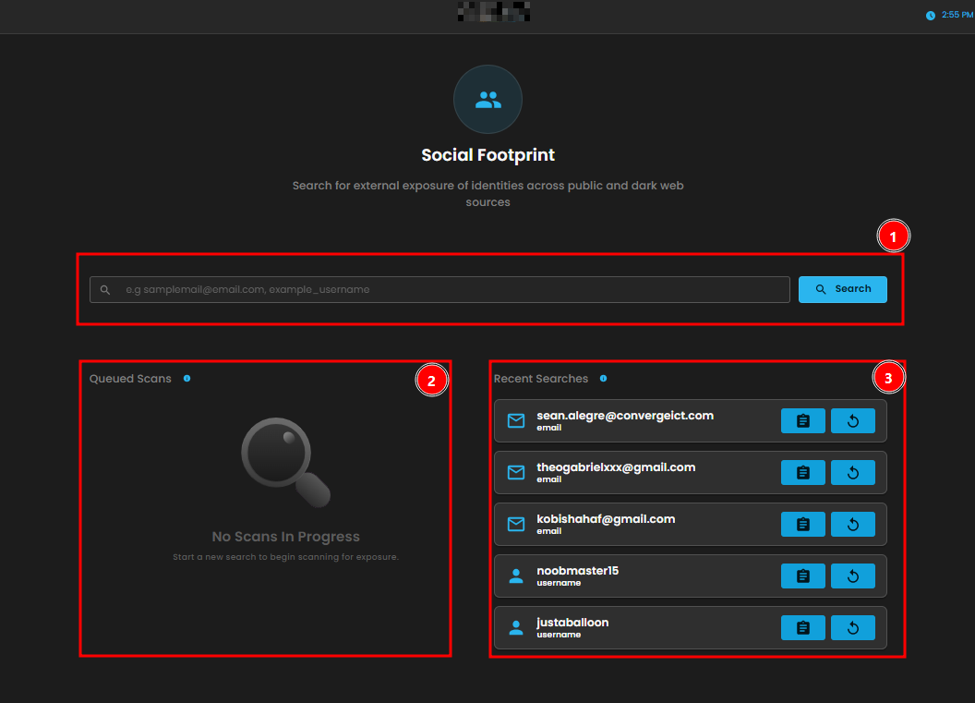Open report for justaballoon username
The image size is (975, 703).
pos(802,628)
